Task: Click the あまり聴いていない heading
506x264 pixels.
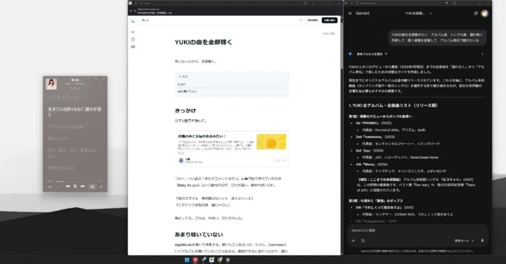Action: [x=199, y=234]
